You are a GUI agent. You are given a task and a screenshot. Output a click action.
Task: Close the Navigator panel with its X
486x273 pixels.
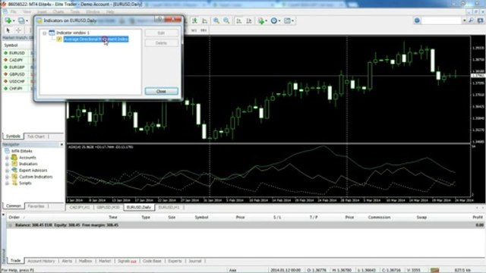[x=62, y=145]
